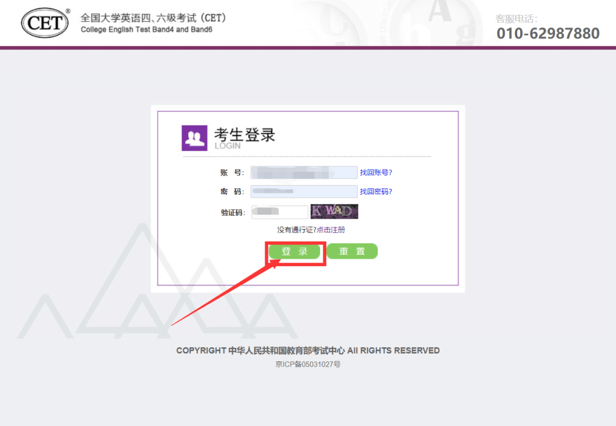This screenshot has height=426, width=616.
Task: Click the 点击注册 registration link
Action: point(331,230)
